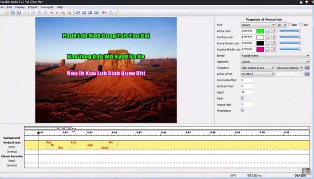The image size is (314, 179).
Task: Enable the italic abc checkbox
Action: [301, 25]
